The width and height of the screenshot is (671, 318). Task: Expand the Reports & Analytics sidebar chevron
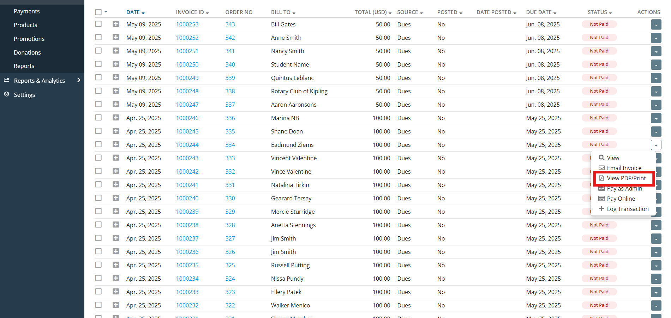pyautogui.click(x=79, y=80)
